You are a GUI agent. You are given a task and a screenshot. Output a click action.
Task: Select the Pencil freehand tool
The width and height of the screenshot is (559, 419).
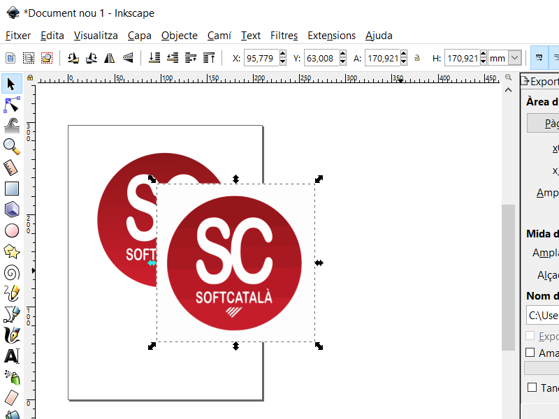point(11,293)
